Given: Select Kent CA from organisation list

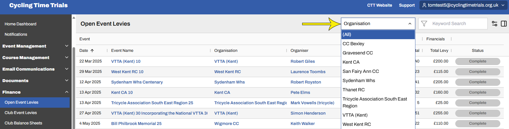Looking at the screenshot, I should point(351,62).
